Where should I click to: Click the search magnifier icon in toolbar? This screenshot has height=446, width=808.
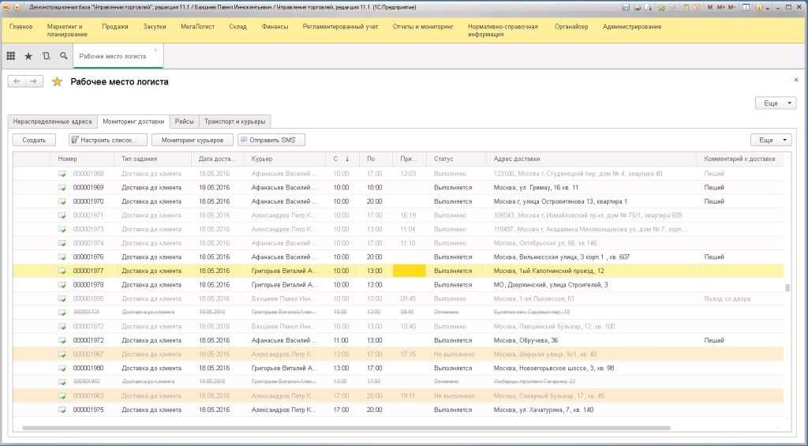[63, 56]
